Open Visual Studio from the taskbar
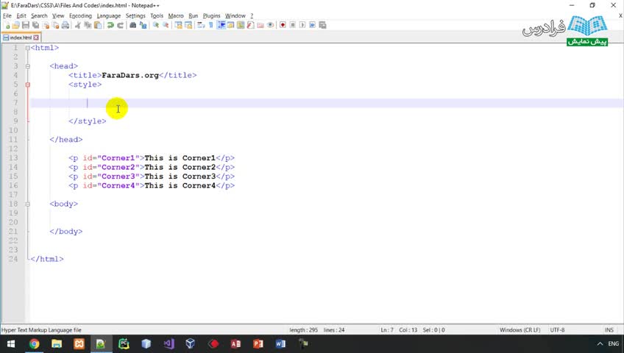Viewport: 624px width, 353px height. click(169, 344)
